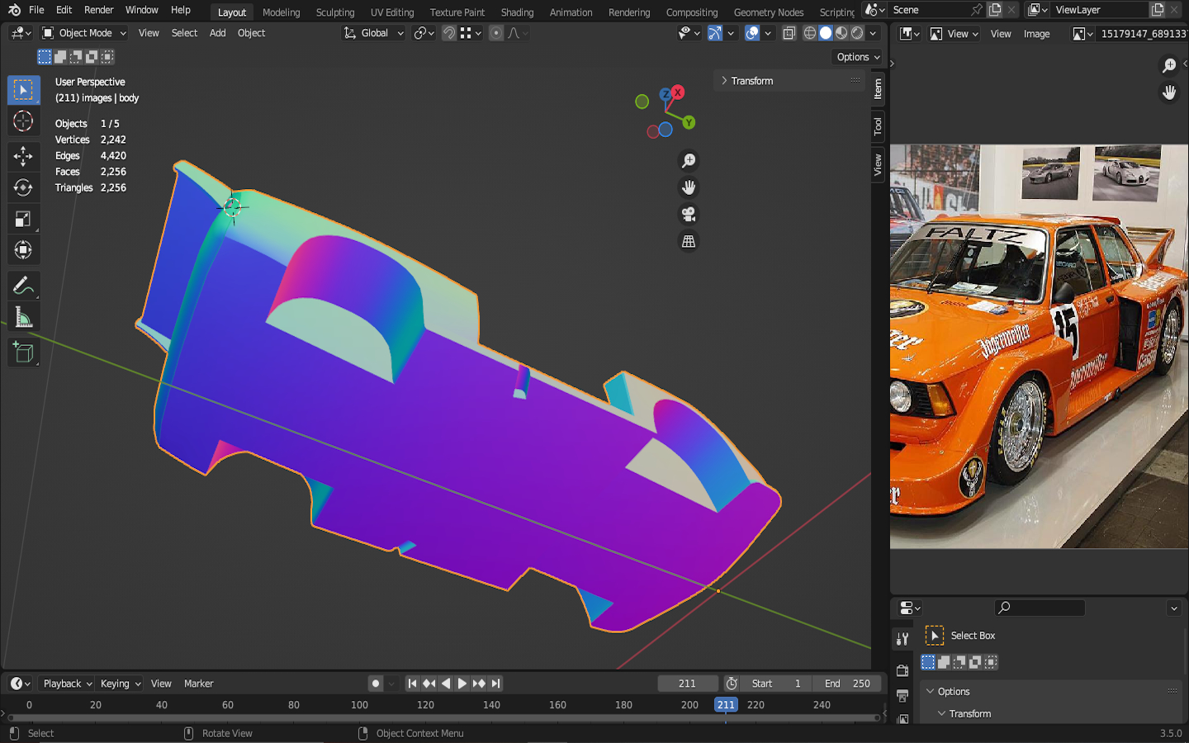This screenshot has width=1189, height=743.
Task: Click the use preview range clock icon
Action: (732, 684)
